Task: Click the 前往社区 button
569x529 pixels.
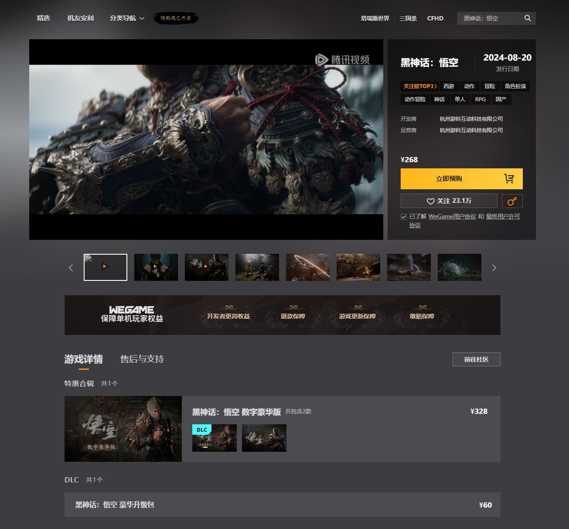Action: [x=477, y=359]
